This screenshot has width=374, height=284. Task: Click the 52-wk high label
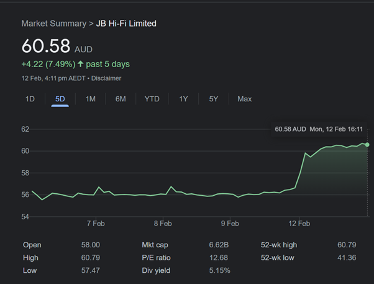279,245
